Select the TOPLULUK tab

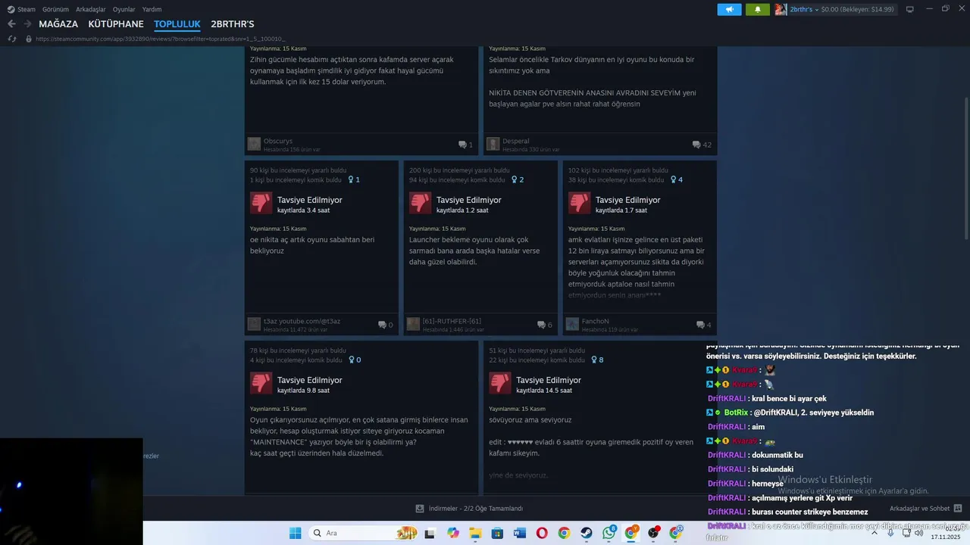click(x=177, y=24)
